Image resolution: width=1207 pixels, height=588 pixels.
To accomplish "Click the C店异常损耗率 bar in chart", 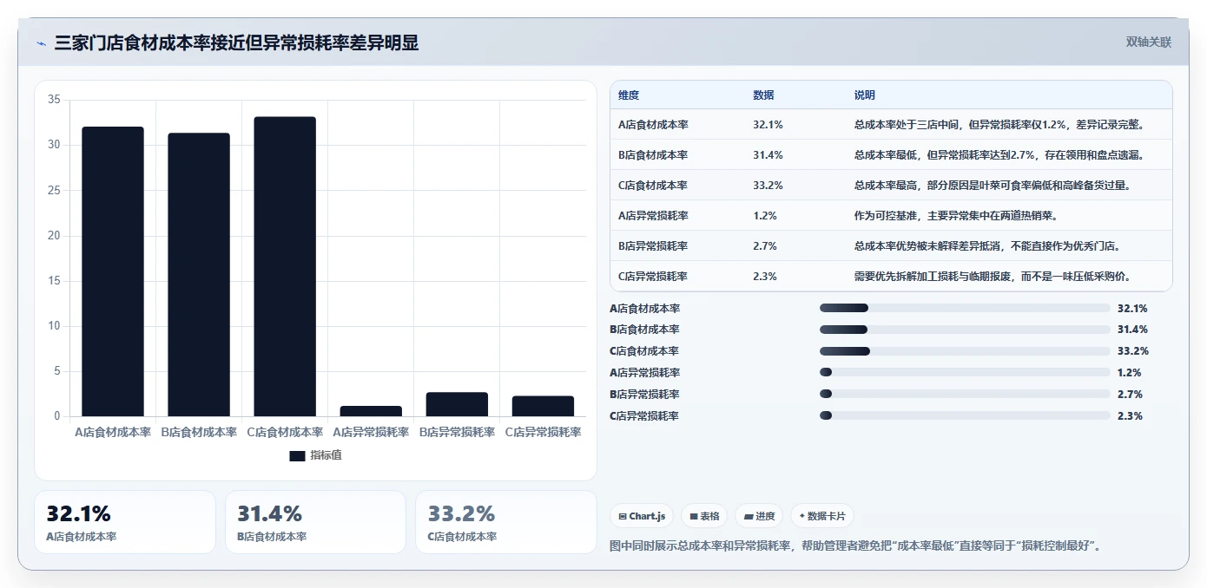I will coord(543,406).
